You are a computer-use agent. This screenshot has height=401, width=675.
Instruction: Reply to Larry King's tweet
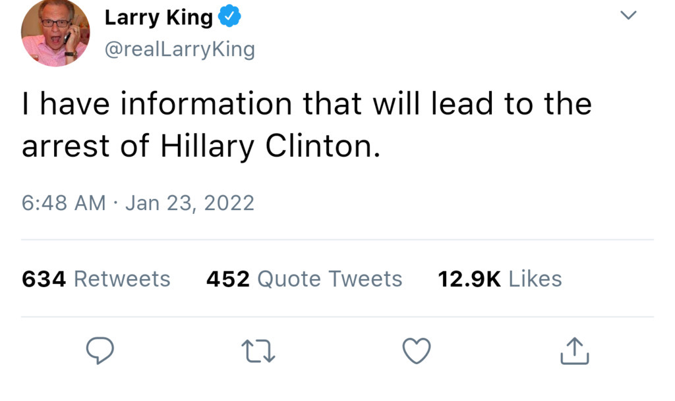100,350
